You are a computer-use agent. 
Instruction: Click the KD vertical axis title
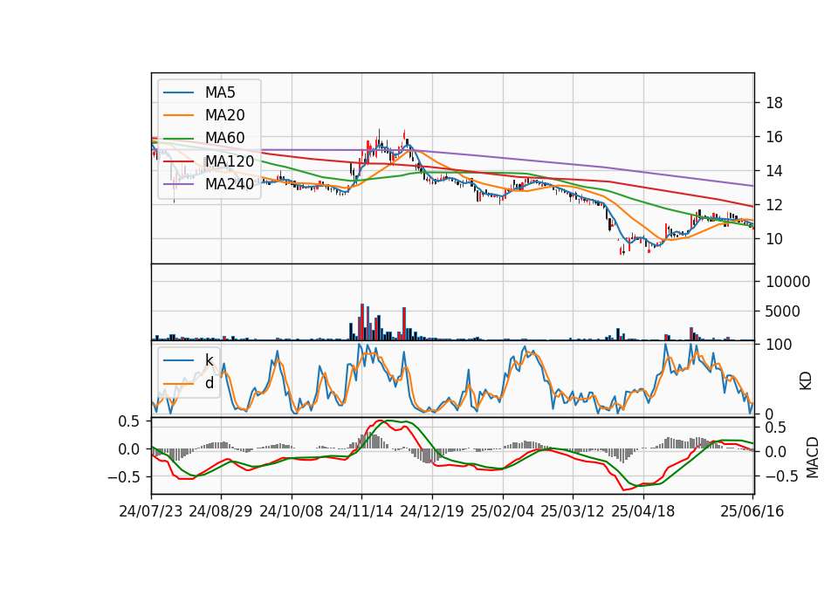(806, 381)
